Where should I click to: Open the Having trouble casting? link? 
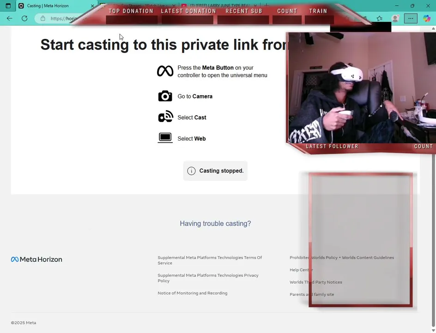[x=215, y=223]
